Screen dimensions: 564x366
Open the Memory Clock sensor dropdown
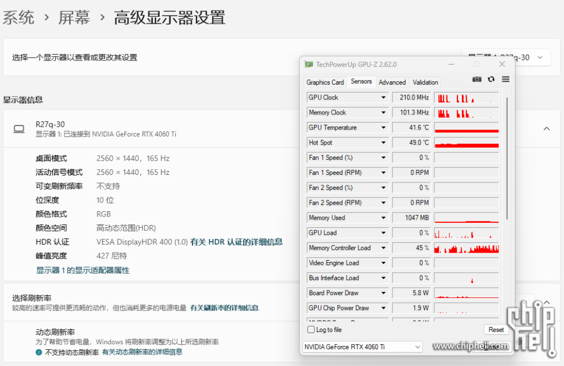384,112
